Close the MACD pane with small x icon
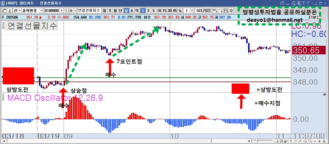329x144 pixels. click(x=325, y=95)
